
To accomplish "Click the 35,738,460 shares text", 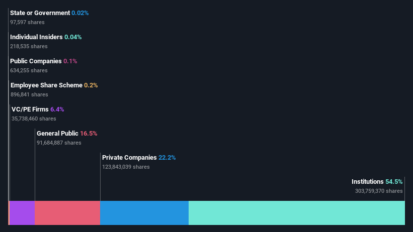I will pyautogui.click(x=34, y=119).
